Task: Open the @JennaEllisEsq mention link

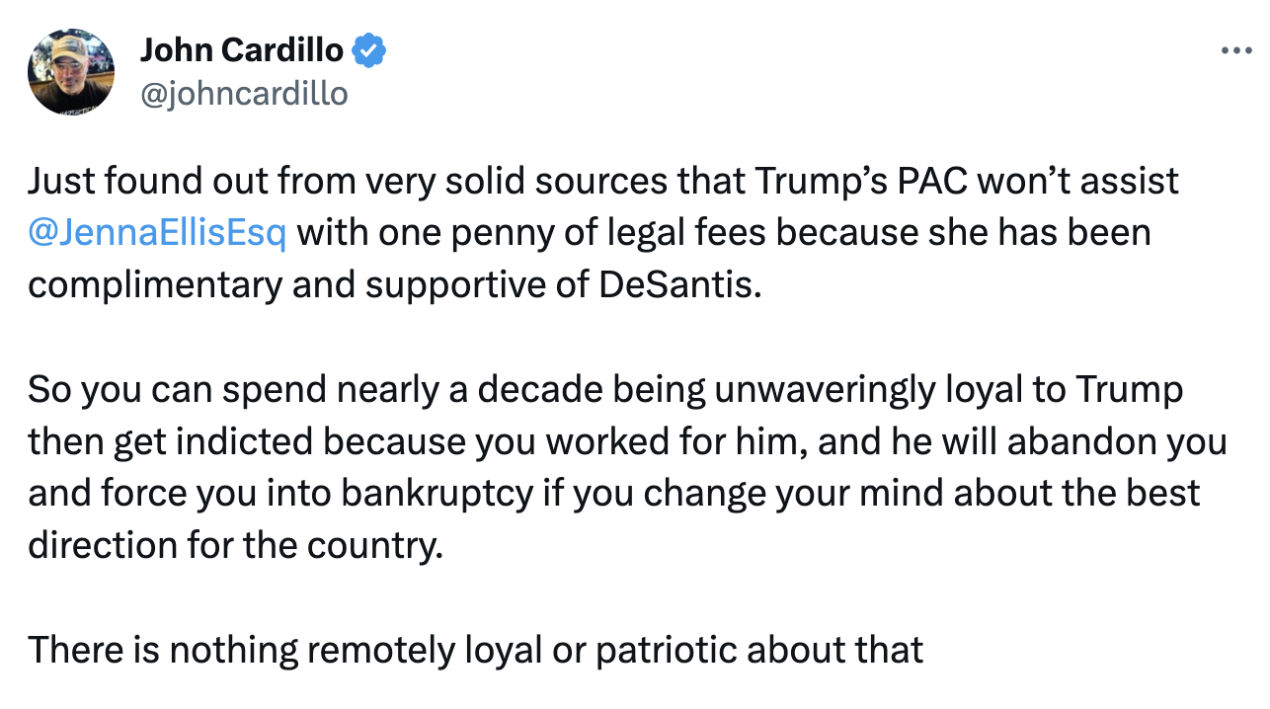Action: (158, 233)
